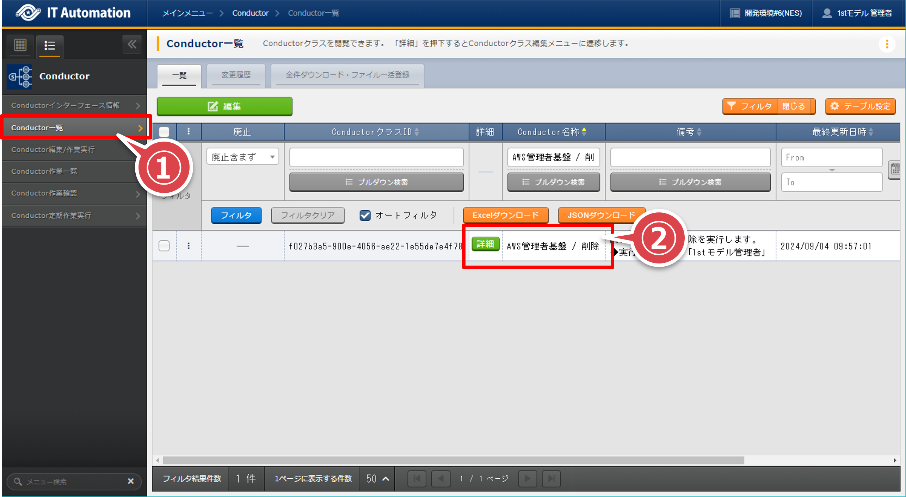Switch sidebar to grid view icon
The width and height of the screenshot is (906, 497).
tap(20, 45)
